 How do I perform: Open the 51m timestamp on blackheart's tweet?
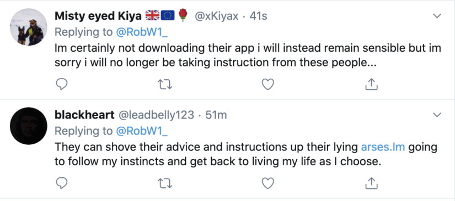216,115
